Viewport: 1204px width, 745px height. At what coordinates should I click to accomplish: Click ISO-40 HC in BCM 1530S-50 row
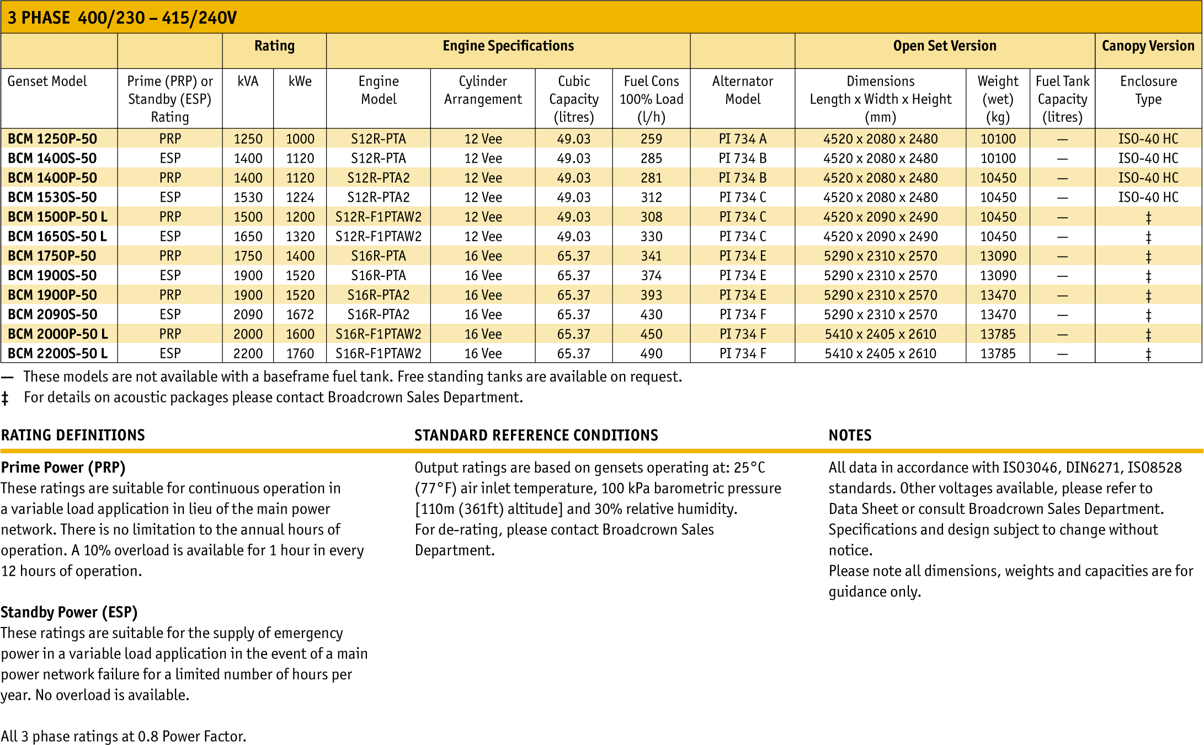coord(1148,197)
